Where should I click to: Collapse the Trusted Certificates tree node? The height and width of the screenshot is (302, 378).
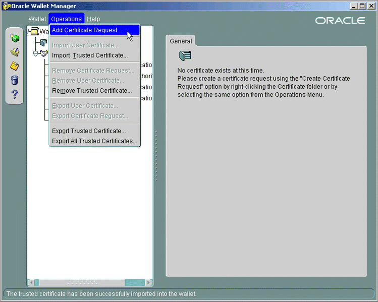[35, 53]
